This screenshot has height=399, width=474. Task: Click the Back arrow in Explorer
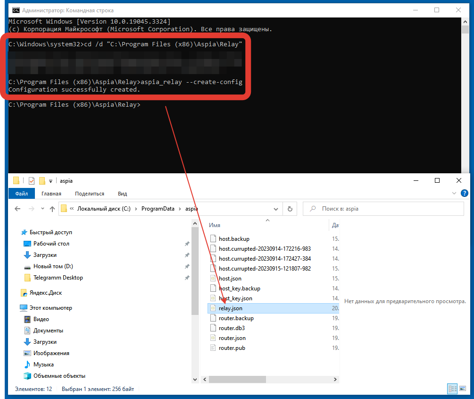tap(17, 209)
